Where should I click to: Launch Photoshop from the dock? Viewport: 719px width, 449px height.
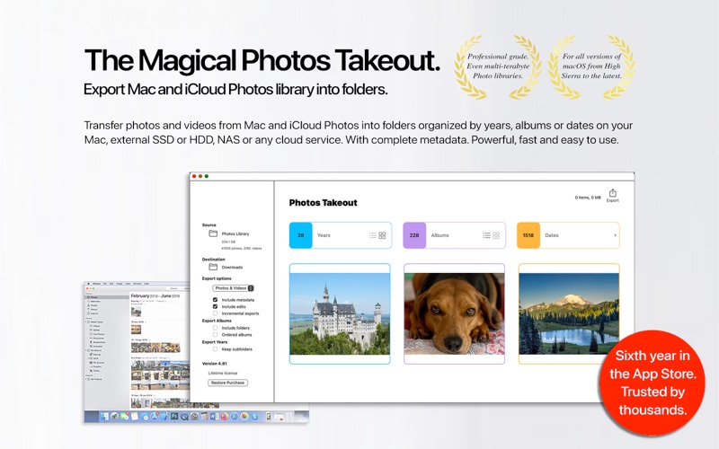click(174, 416)
